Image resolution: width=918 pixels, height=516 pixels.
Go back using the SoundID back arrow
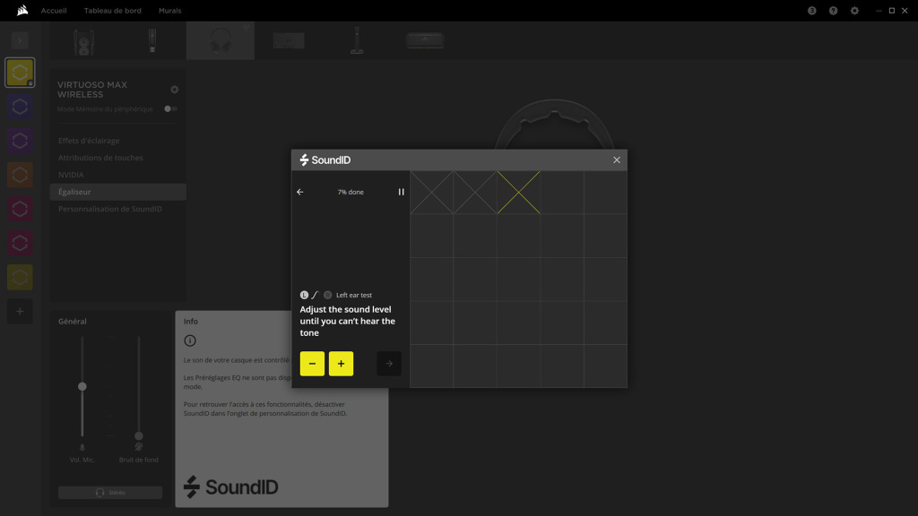299,192
